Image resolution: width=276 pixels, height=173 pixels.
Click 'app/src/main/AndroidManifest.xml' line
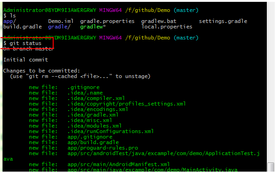click(99, 164)
